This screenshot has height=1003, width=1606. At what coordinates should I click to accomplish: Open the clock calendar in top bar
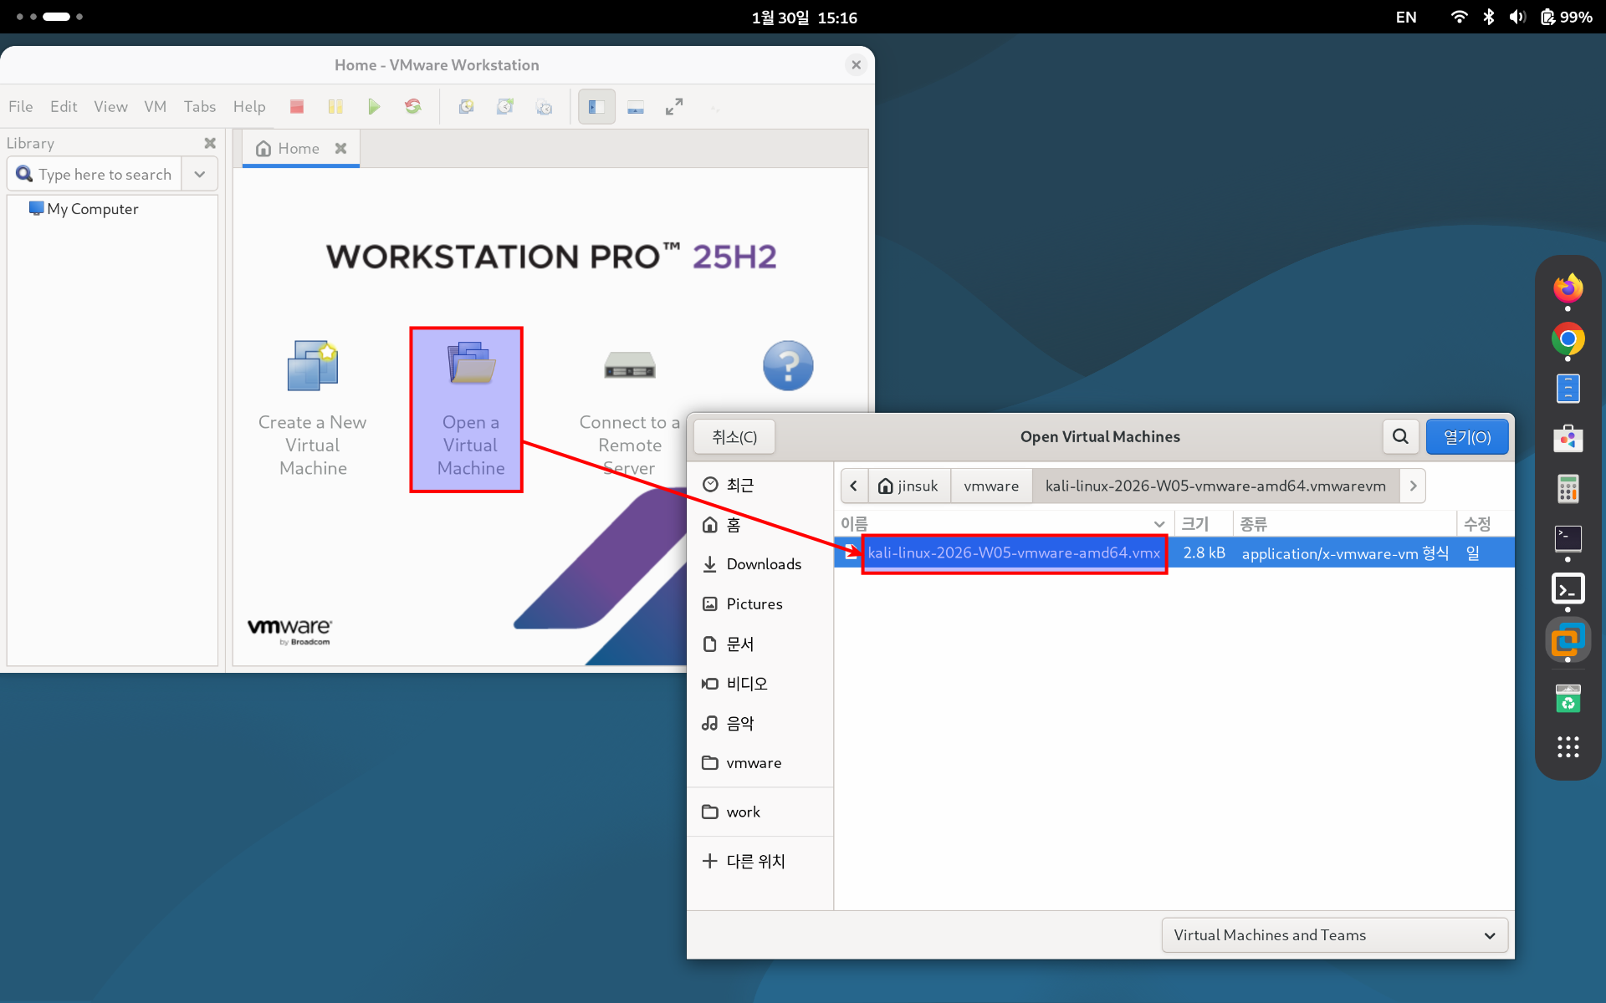[804, 17]
